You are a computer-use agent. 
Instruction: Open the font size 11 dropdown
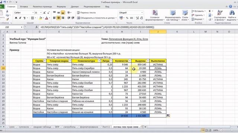click(x=41, y=13)
